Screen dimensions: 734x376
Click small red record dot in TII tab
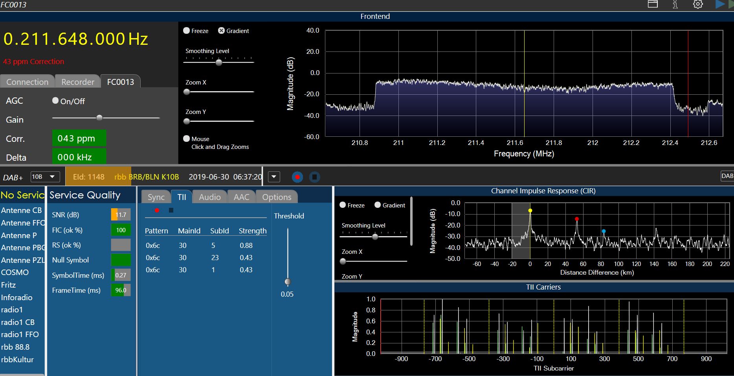click(x=157, y=211)
